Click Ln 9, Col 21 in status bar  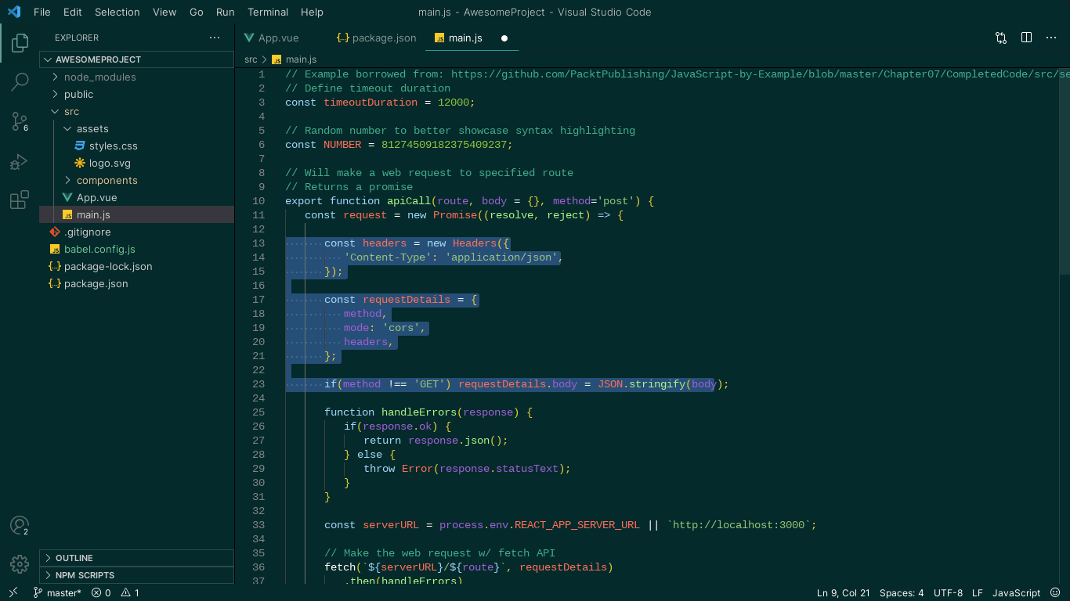[x=844, y=592]
